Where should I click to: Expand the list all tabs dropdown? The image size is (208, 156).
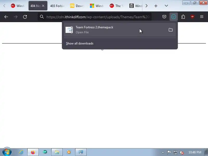tap(166, 6)
